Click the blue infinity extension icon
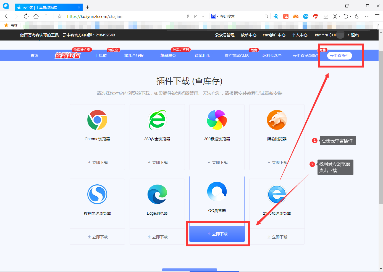383x272 pixels. click(x=306, y=16)
